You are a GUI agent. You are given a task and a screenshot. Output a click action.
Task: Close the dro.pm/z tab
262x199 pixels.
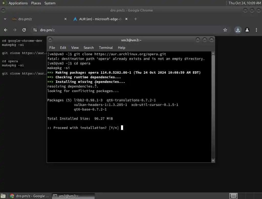(65, 19)
